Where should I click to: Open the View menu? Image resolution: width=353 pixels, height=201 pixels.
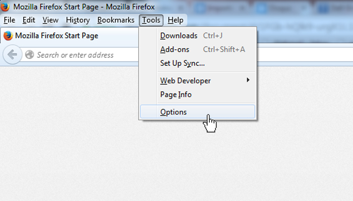click(50, 20)
